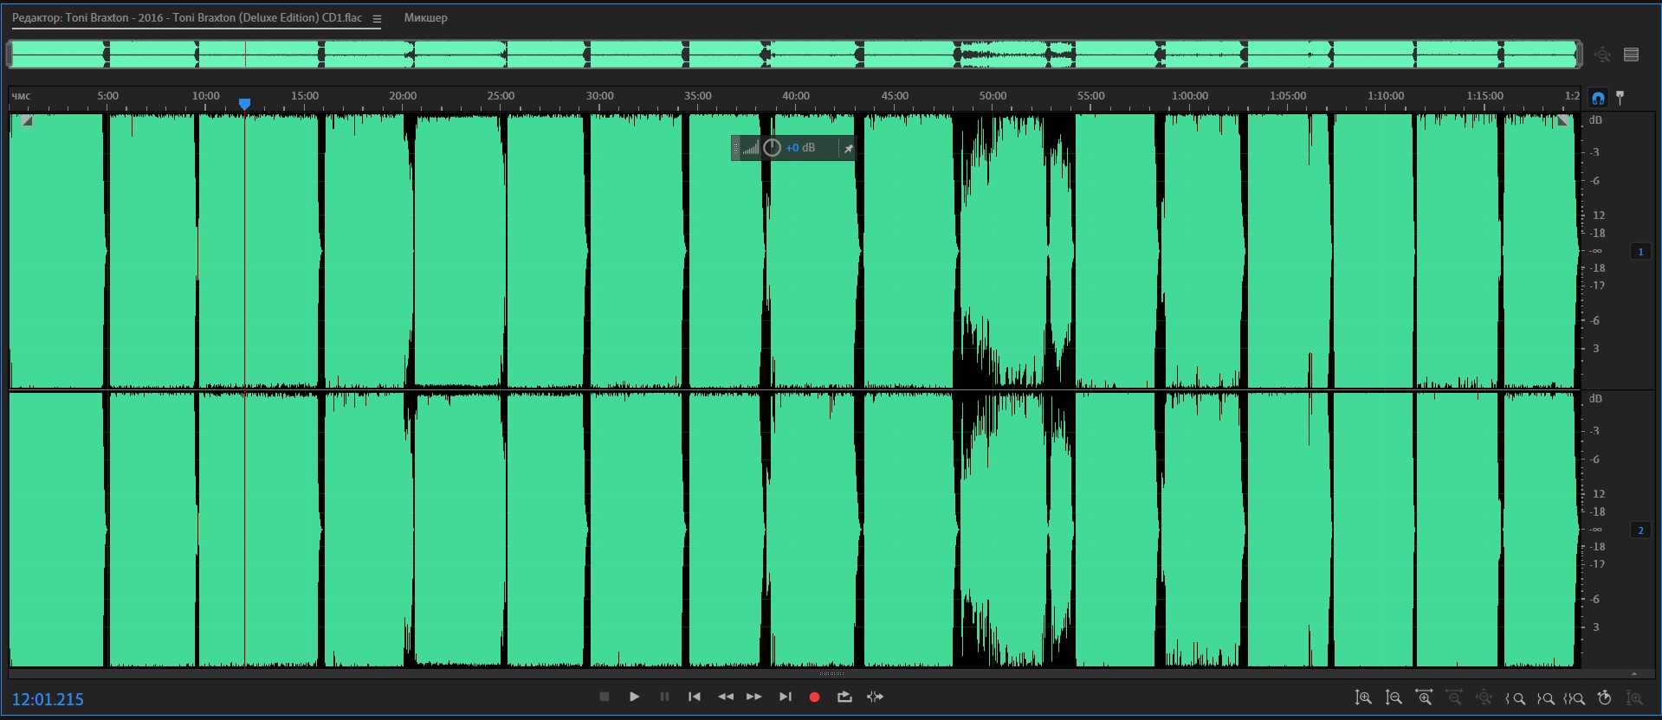Toggle the skip selection button

pyautogui.click(x=875, y=697)
